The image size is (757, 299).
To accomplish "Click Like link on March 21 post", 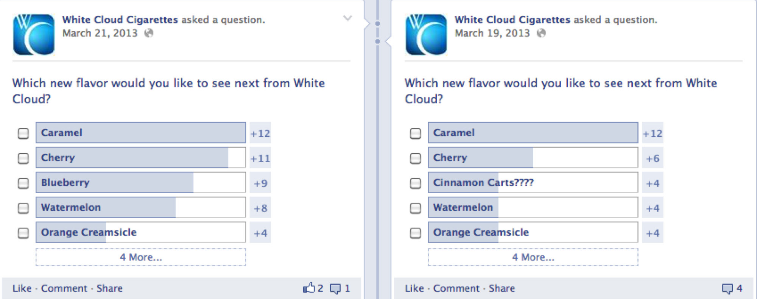I will (x=22, y=288).
